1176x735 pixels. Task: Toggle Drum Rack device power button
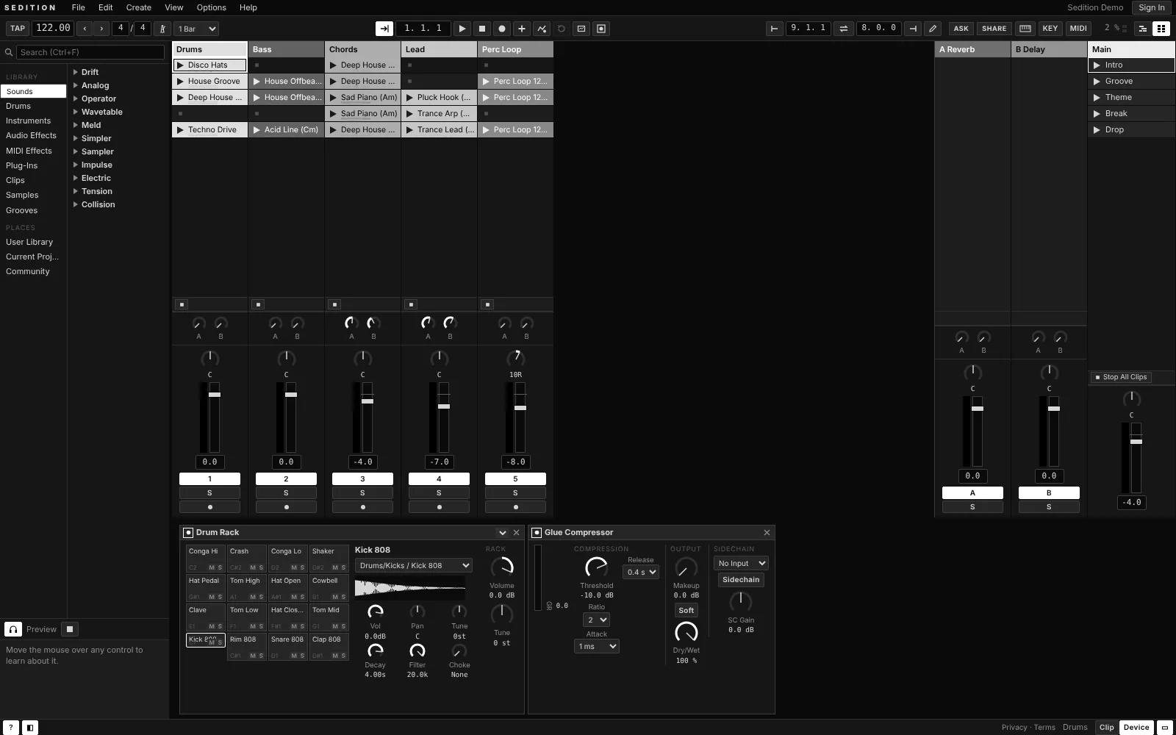coord(188,533)
